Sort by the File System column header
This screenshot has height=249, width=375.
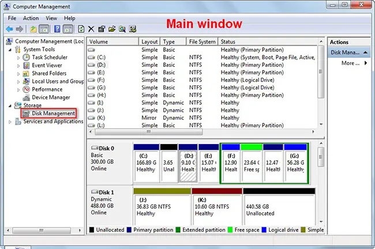[202, 41]
